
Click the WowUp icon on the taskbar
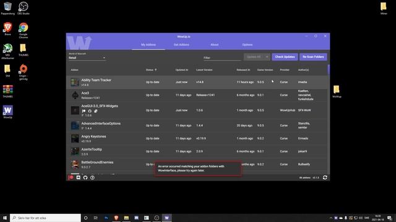click(x=166, y=218)
